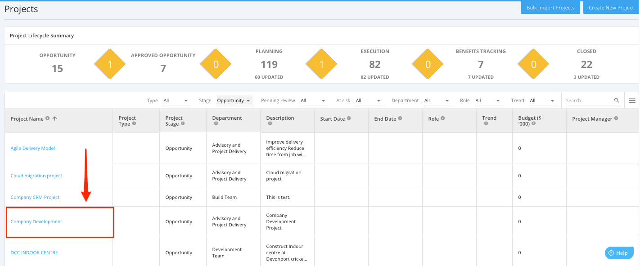Click the Bulk Import Projects button
Image resolution: width=640 pixels, height=266 pixels.
tap(550, 7)
